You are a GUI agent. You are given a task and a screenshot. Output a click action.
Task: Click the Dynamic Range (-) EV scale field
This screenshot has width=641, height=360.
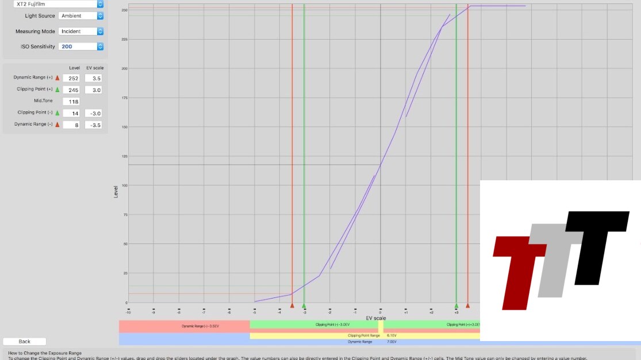click(x=93, y=125)
